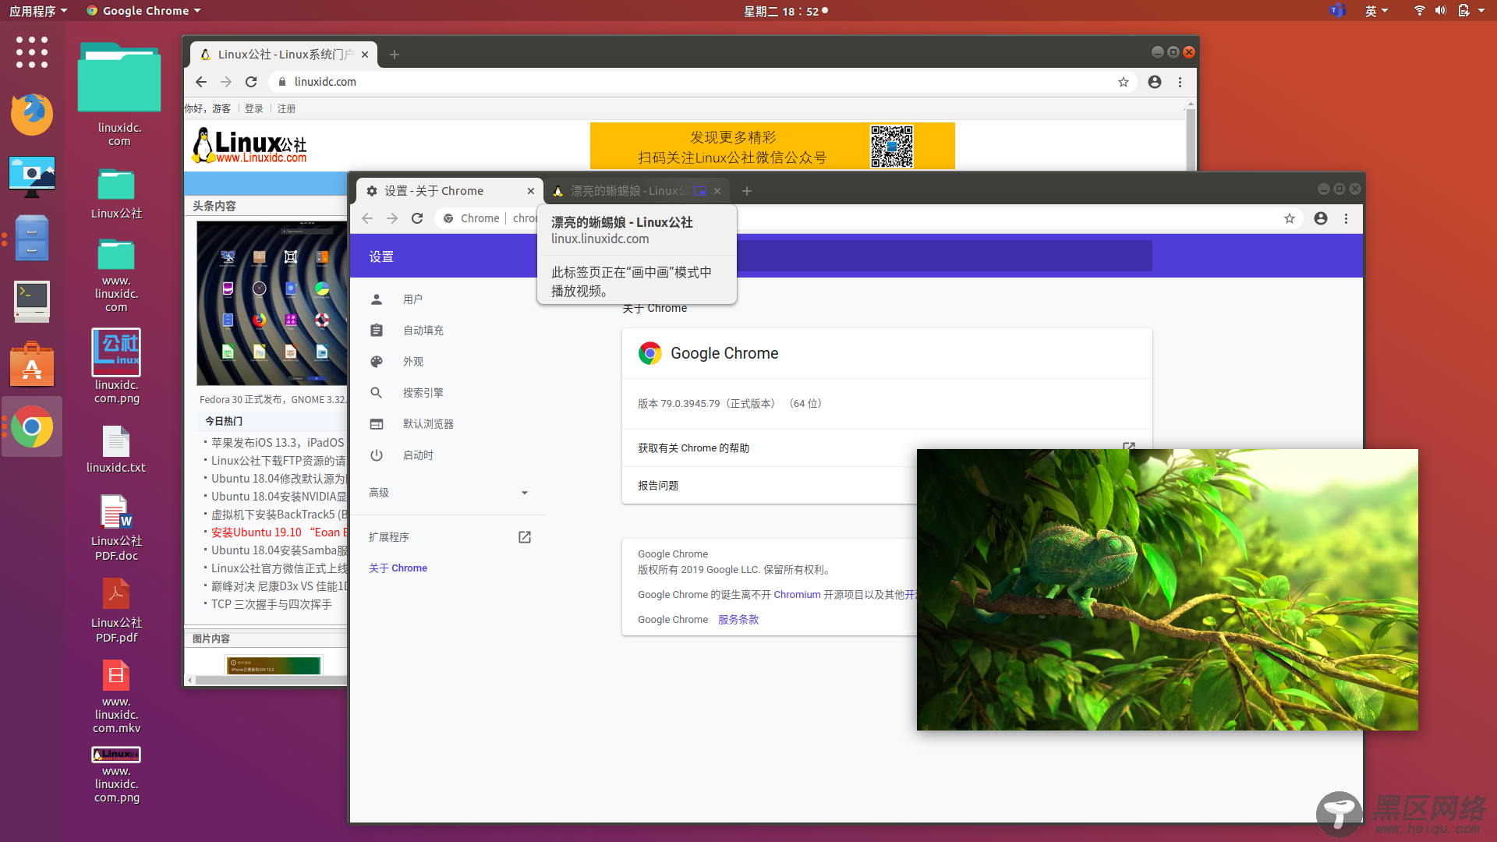This screenshot has height=842, width=1497.
Task: Open 扩展程序 (Extensions) external link
Action: (526, 536)
